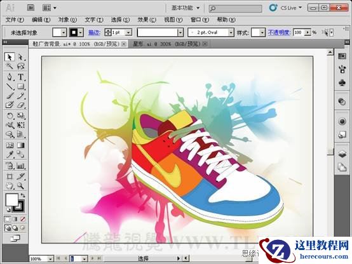Select the Blob Brush tool
The width and height of the screenshot is (352, 264).
tap(10, 105)
